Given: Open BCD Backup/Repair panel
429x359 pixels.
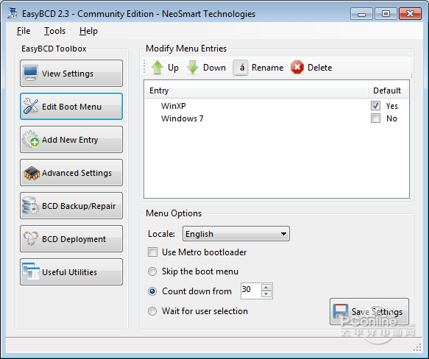Looking at the screenshot, I should coord(71,205).
